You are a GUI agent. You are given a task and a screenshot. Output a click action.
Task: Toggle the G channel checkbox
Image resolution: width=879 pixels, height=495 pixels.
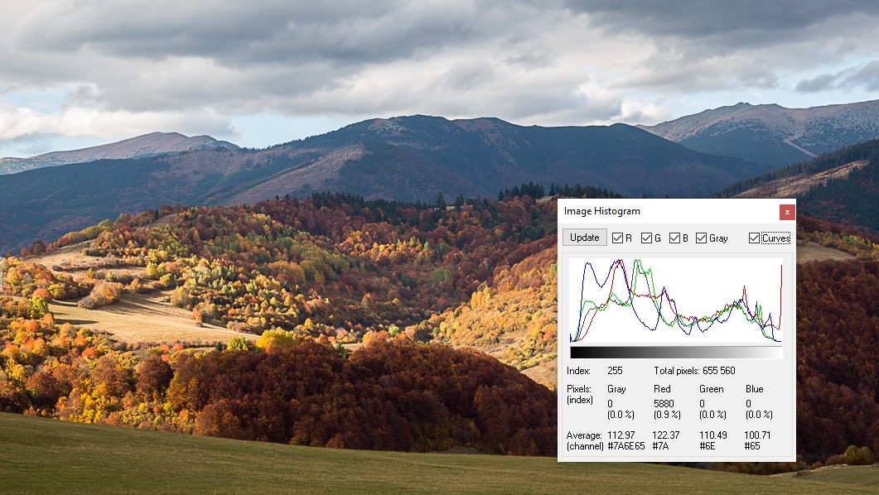coord(646,238)
